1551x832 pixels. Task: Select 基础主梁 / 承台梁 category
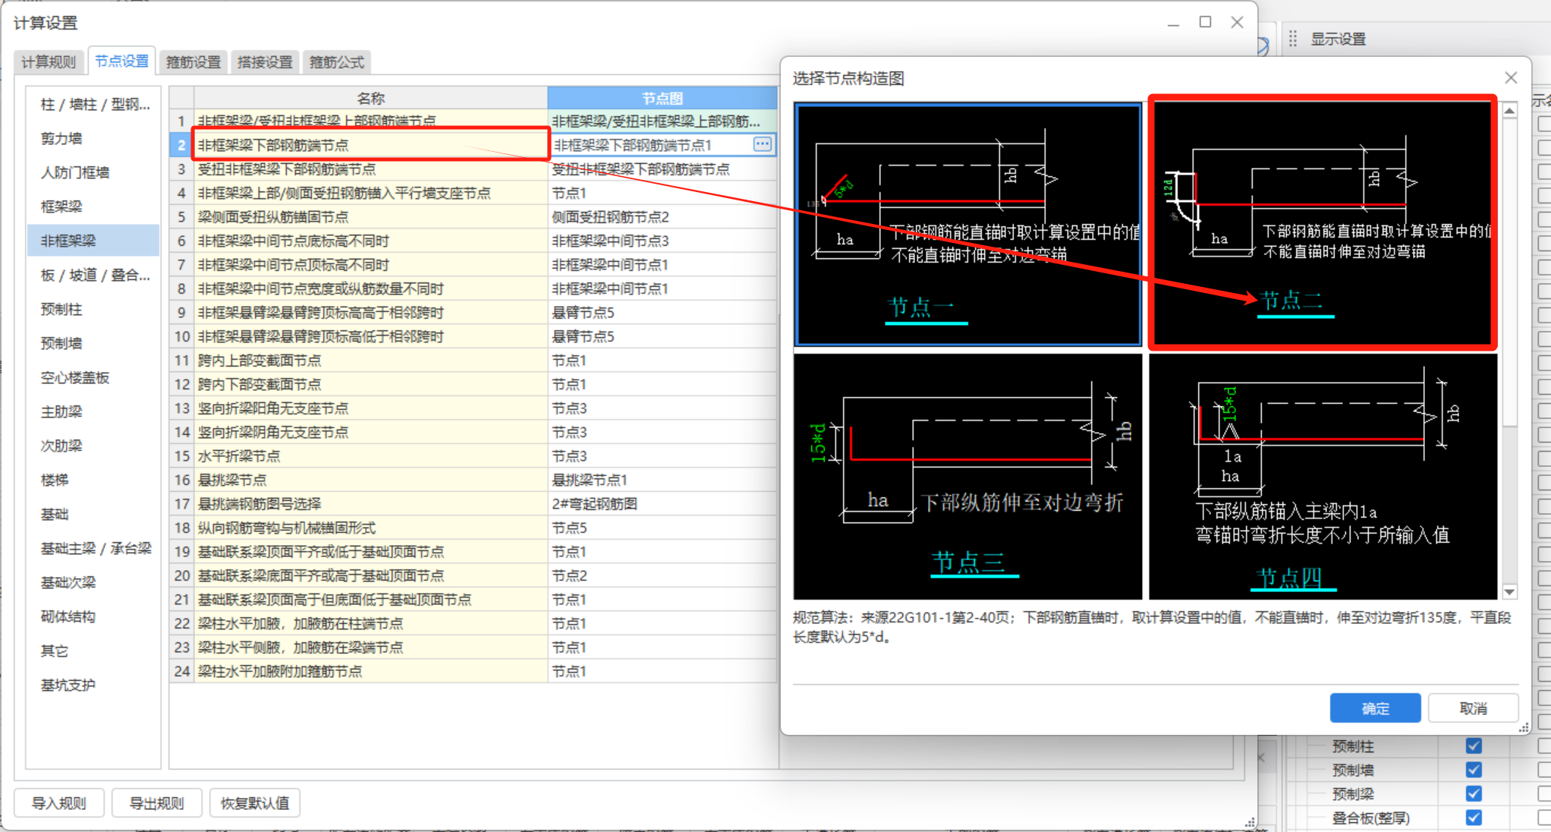tap(94, 548)
